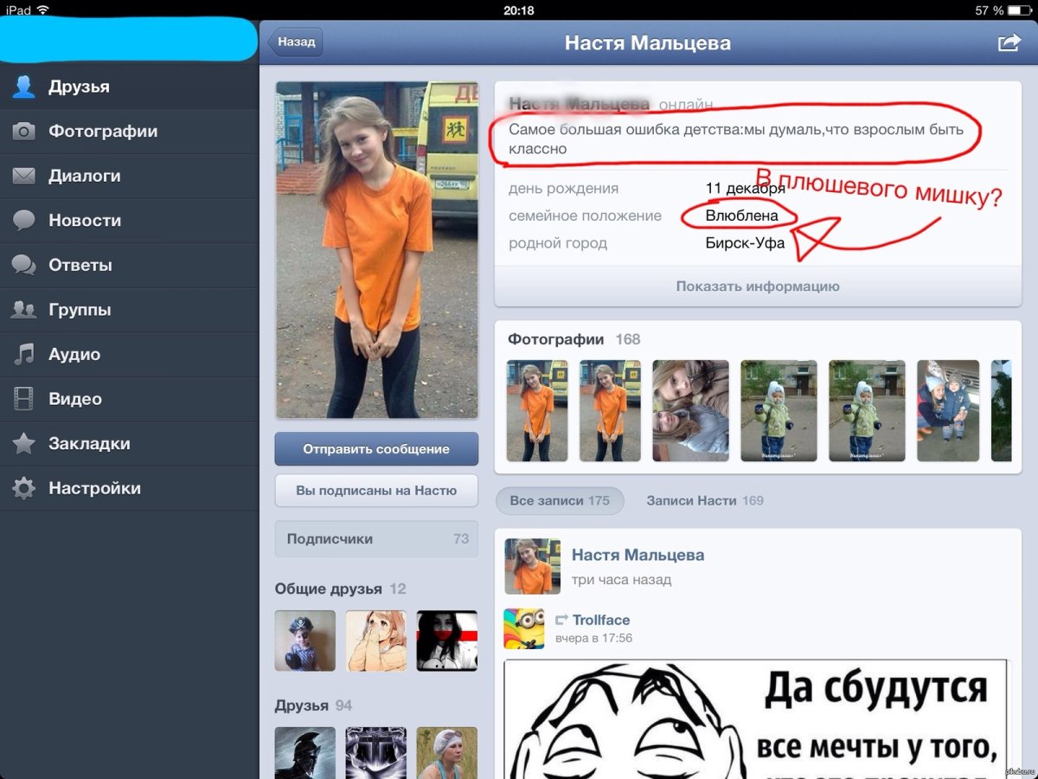Expand Показать информацию section
Viewport: 1038px width, 779px height.
point(758,286)
